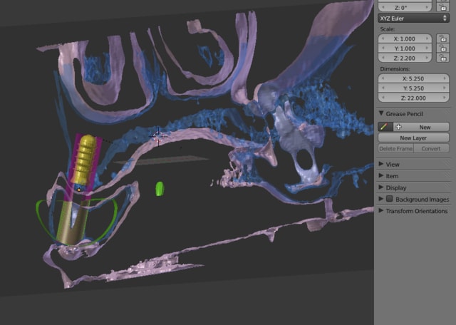Click the Delete Frame button
The height and width of the screenshot is (325, 456).
tap(395, 149)
